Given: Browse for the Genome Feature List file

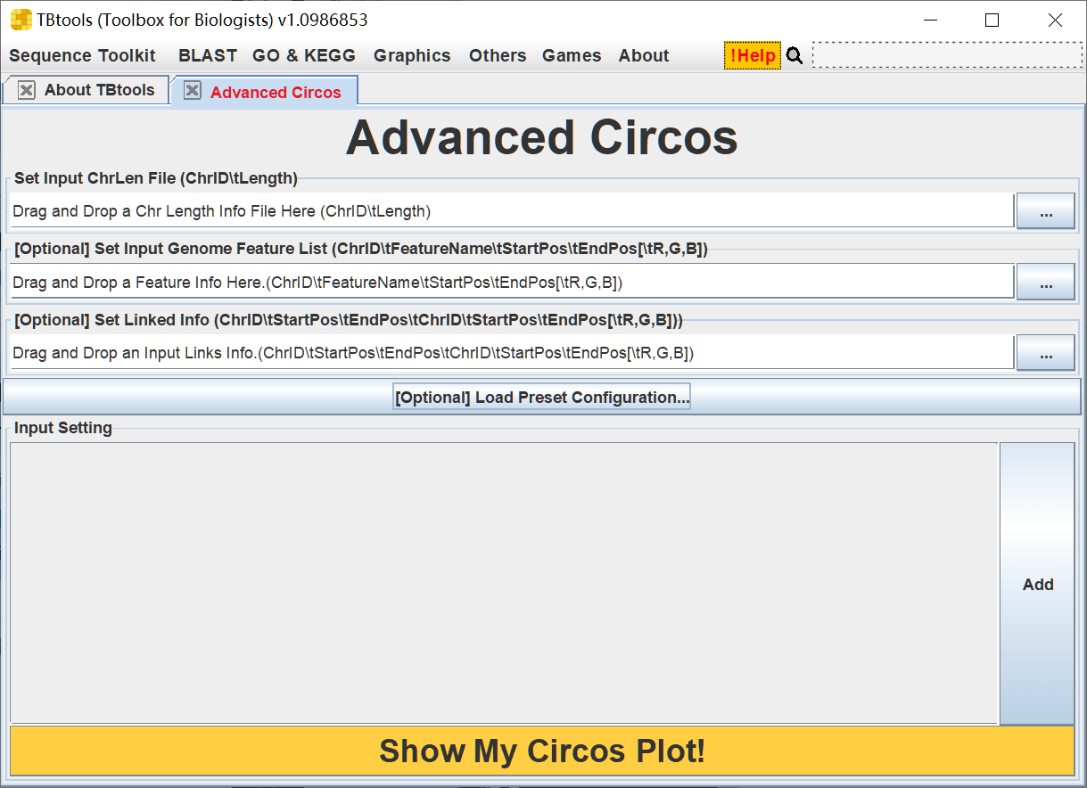Looking at the screenshot, I should click(x=1046, y=283).
